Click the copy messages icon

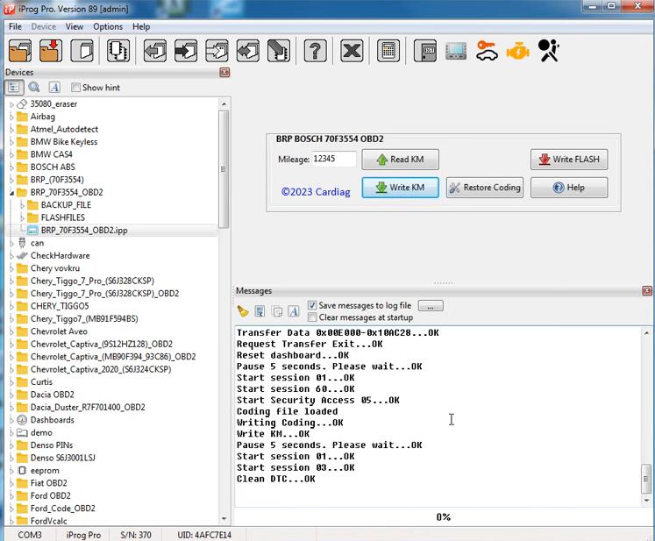pyautogui.click(x=276, y=311)
